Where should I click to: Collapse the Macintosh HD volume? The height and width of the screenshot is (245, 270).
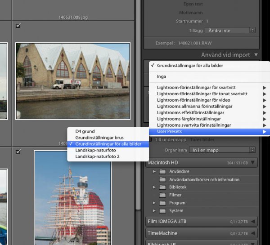click(252, 163)
